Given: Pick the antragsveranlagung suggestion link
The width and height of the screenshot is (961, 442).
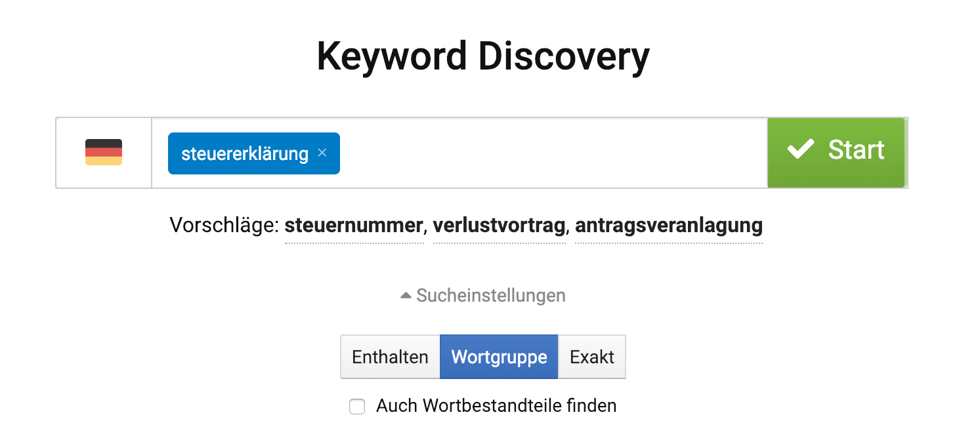Looking at the screenshot, I should pos(668,226).
